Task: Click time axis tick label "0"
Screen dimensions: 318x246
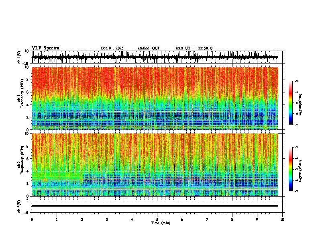Action: click(x=32, y=219)
